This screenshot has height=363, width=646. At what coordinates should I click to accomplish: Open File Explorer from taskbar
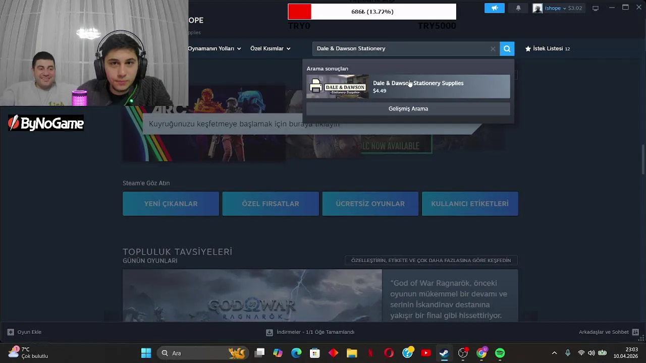click(352, 353)
